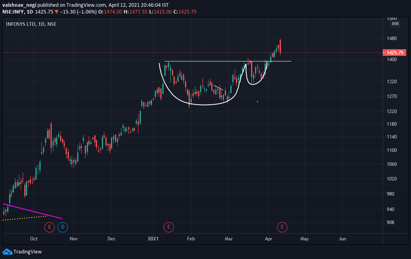The height and width of the screenshot is (259, 411).
Task: Click the 980 price axis label
Action: (x=391, y=194)
